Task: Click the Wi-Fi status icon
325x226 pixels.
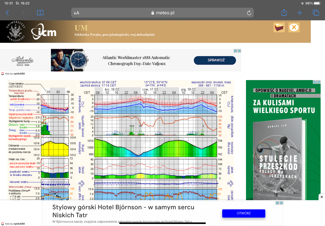Action: click(302, 3)
